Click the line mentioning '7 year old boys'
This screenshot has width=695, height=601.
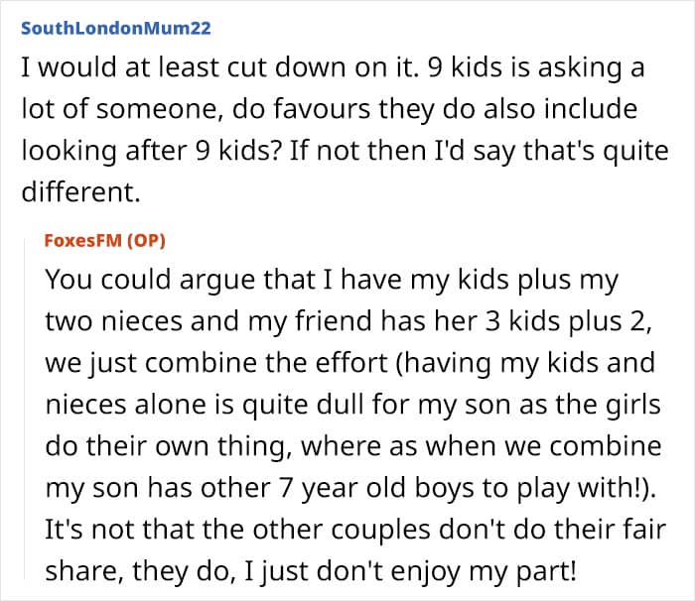(350, 488)
